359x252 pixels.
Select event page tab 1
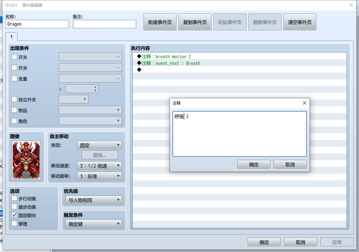pyautogui.click(x=11, y=37)
